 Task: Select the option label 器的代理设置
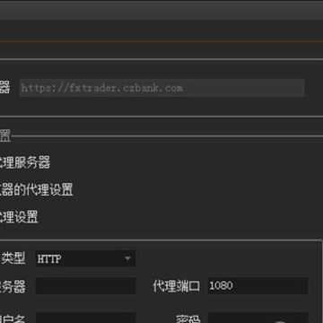(x=36, y=190)
